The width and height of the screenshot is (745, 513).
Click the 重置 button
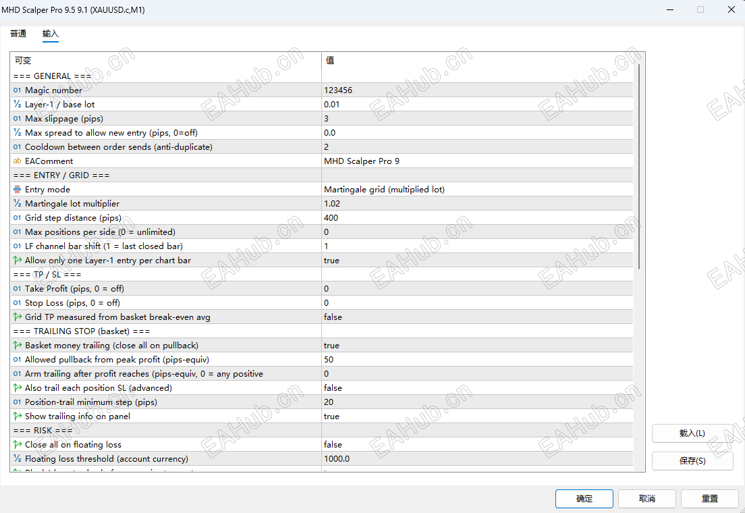710,499
